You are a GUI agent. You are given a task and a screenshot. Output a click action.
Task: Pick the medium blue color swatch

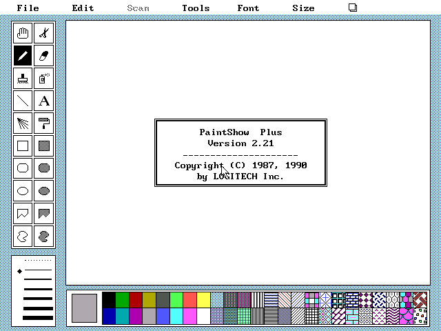coord(163,316)
